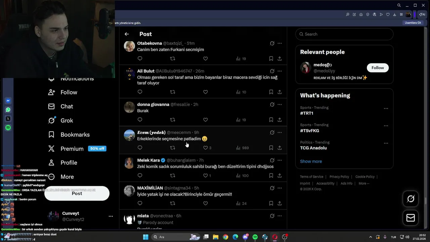Viewport: 430px width, 242px height.
Task: Open more options for Ecem (yedek)'s comment
Action: click(279, 132)
